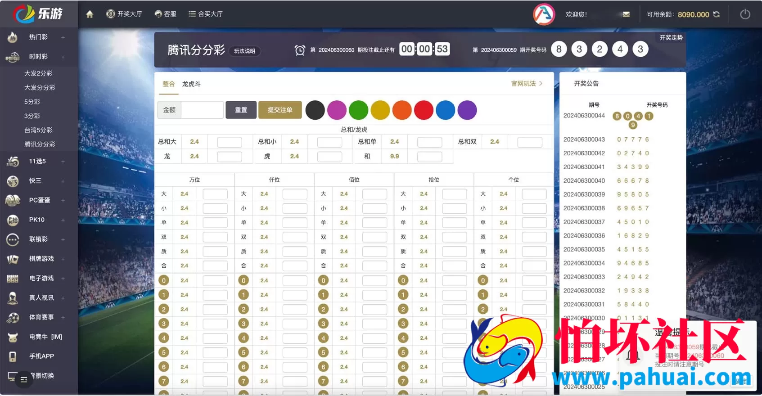Screen dimensions: 762x396
Task: Click number 5 ball under 佰位
Action: coord(323,352)
